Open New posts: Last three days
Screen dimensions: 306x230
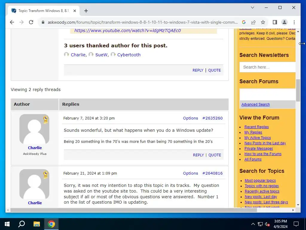point(266,202)
